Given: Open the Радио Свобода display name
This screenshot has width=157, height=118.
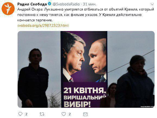Looking at the screenshot, I should 32,4.
